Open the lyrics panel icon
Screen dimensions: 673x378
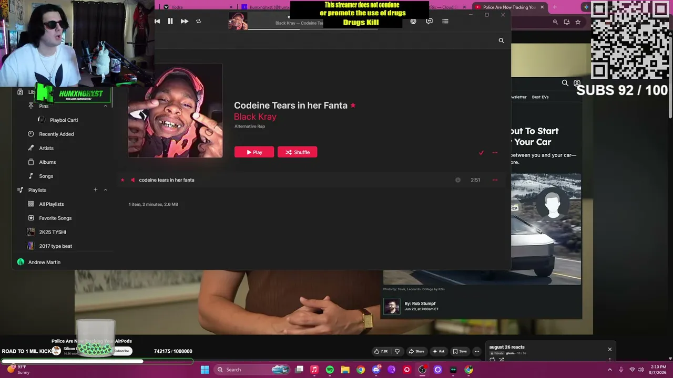click(430, 22)
